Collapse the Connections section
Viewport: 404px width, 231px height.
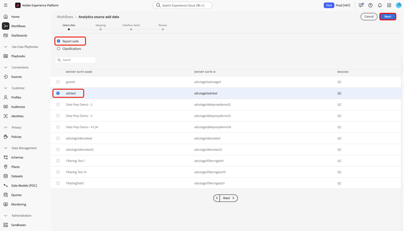[6, 67]
